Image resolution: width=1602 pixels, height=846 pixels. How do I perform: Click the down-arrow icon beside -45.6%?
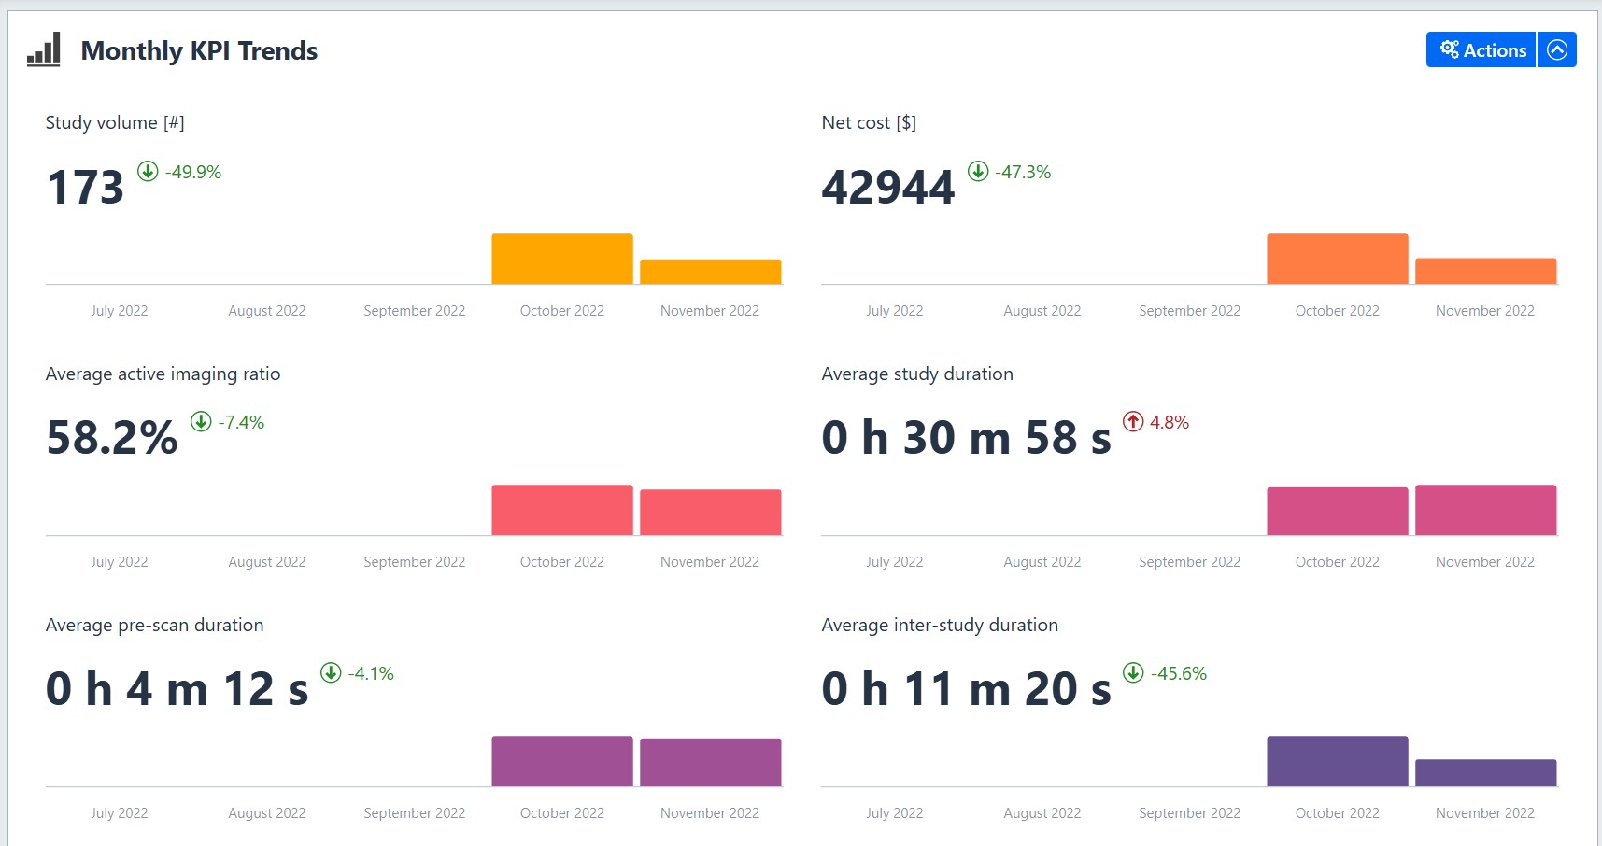(1133, 672)
